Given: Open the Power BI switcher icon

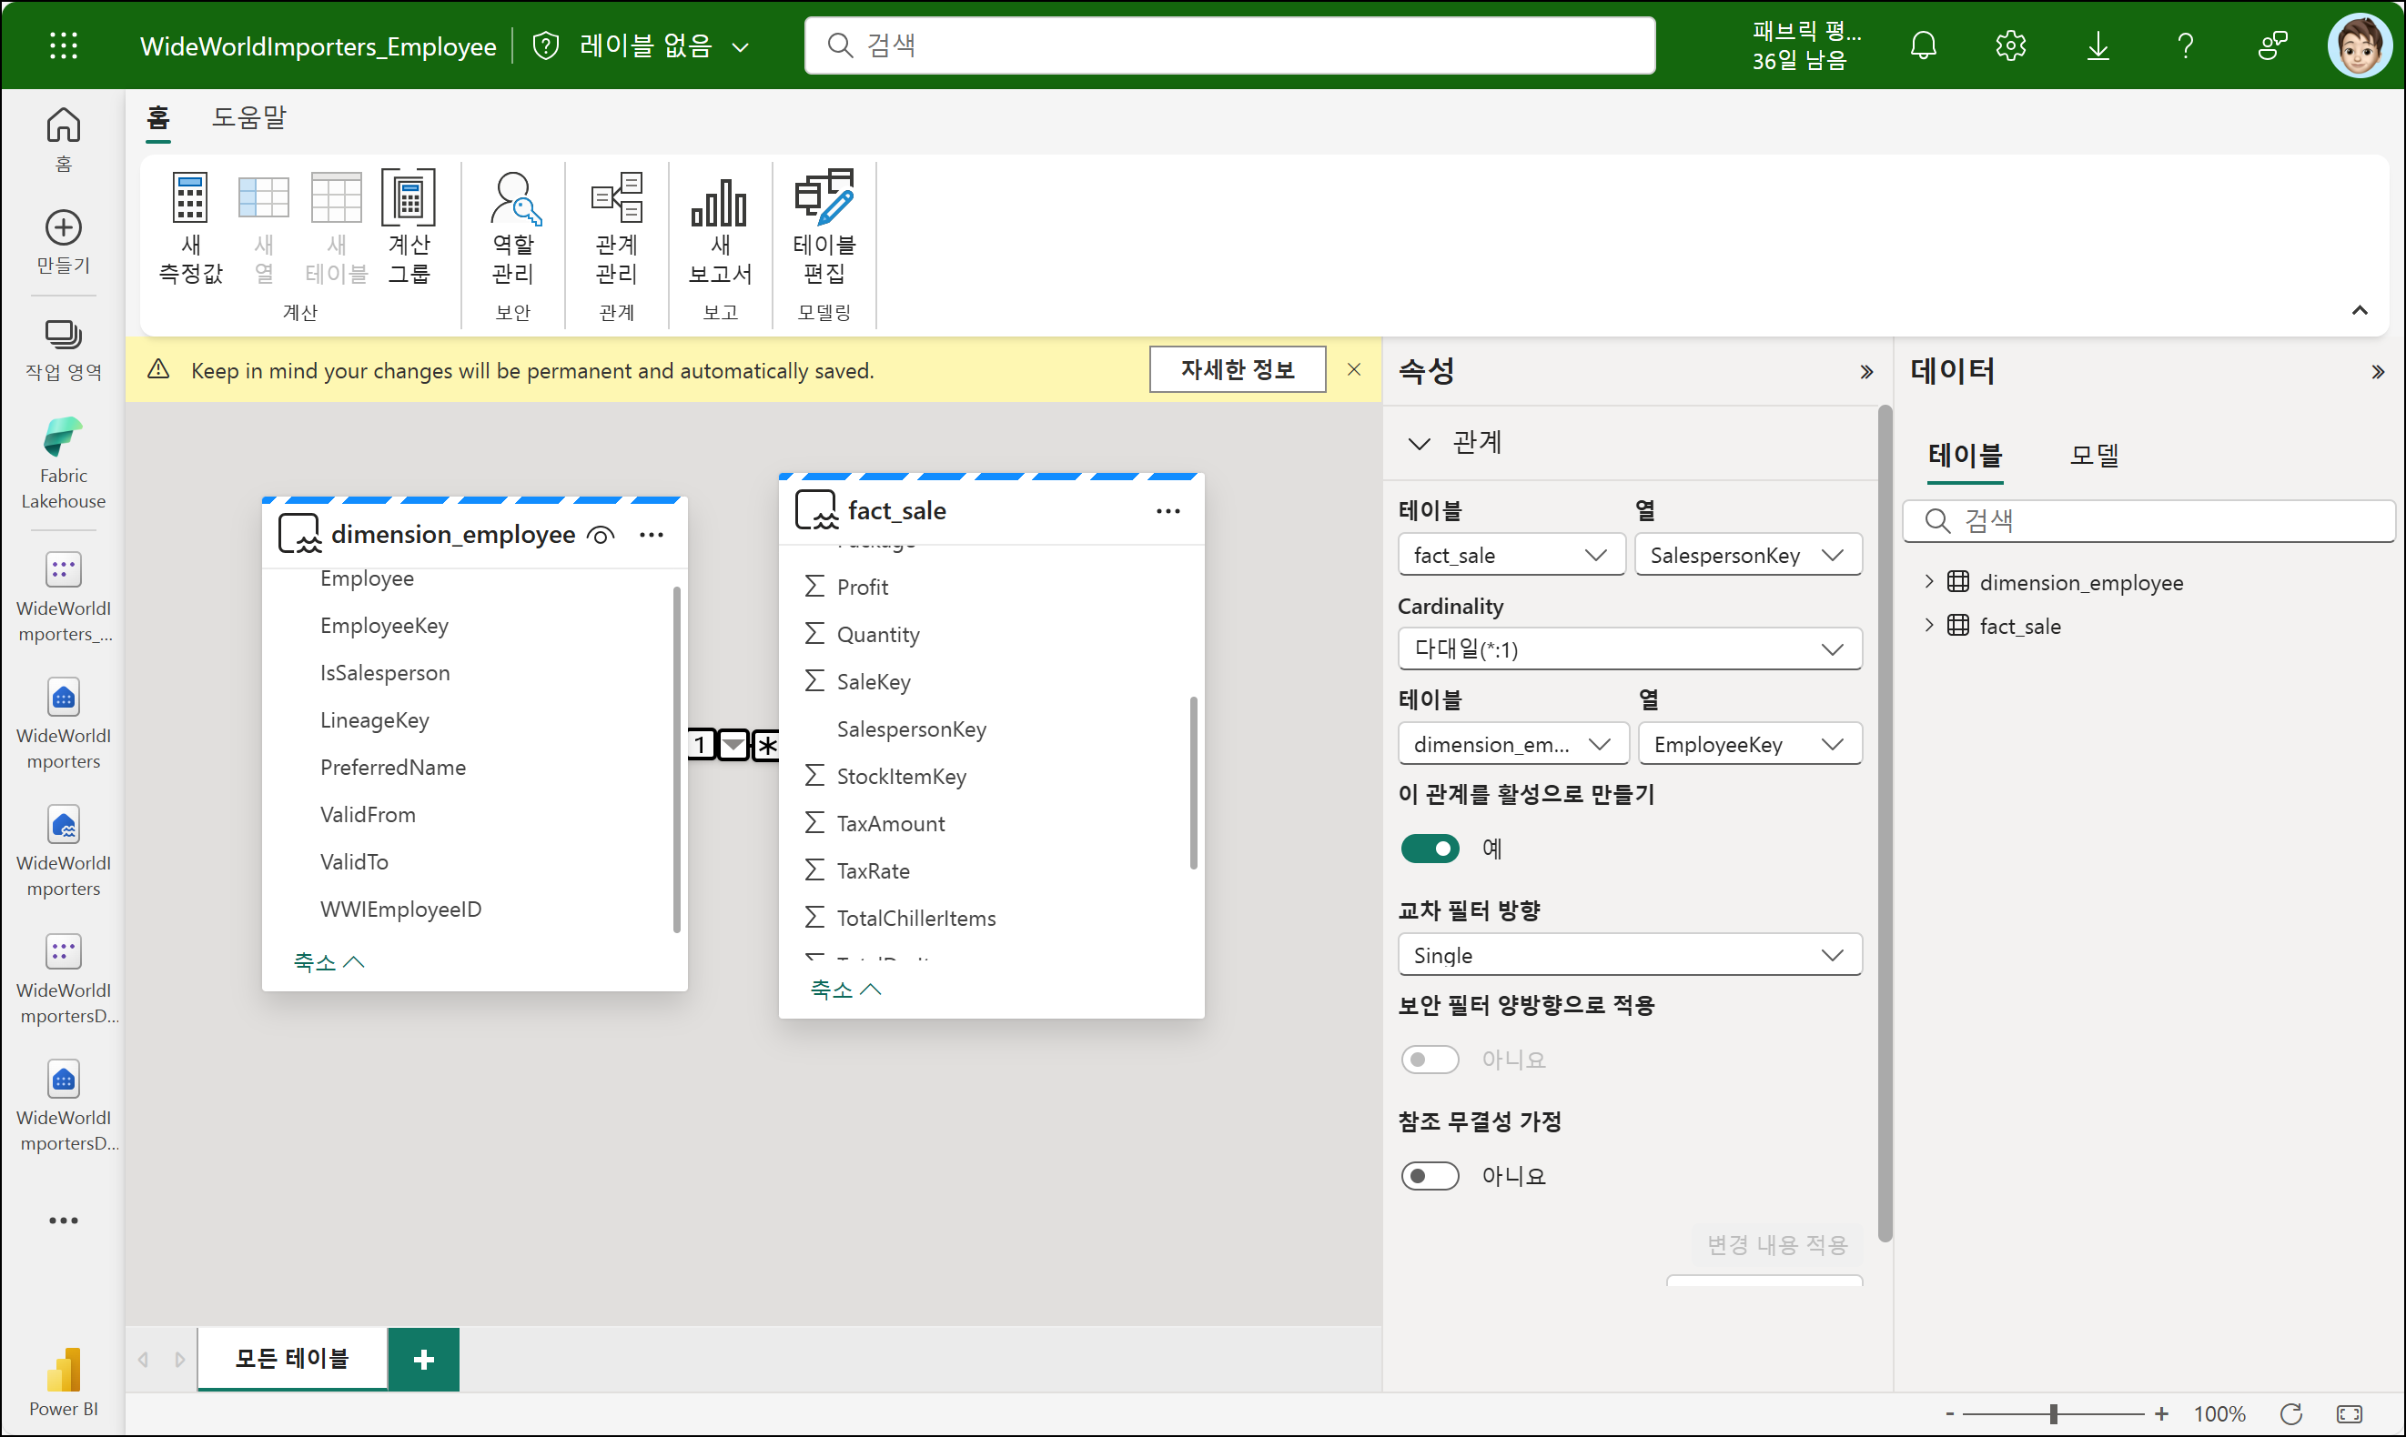Looking at the screenshot, I should point(63,1382).
